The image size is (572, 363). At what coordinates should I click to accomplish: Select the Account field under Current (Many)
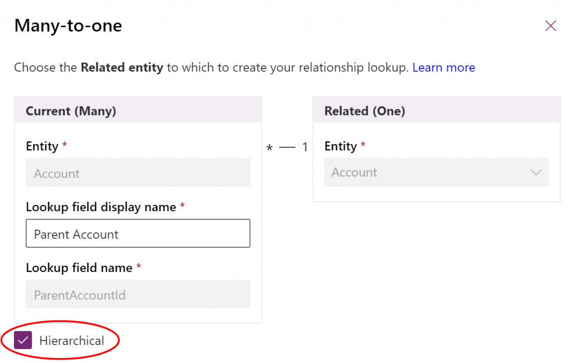(138, 173)
